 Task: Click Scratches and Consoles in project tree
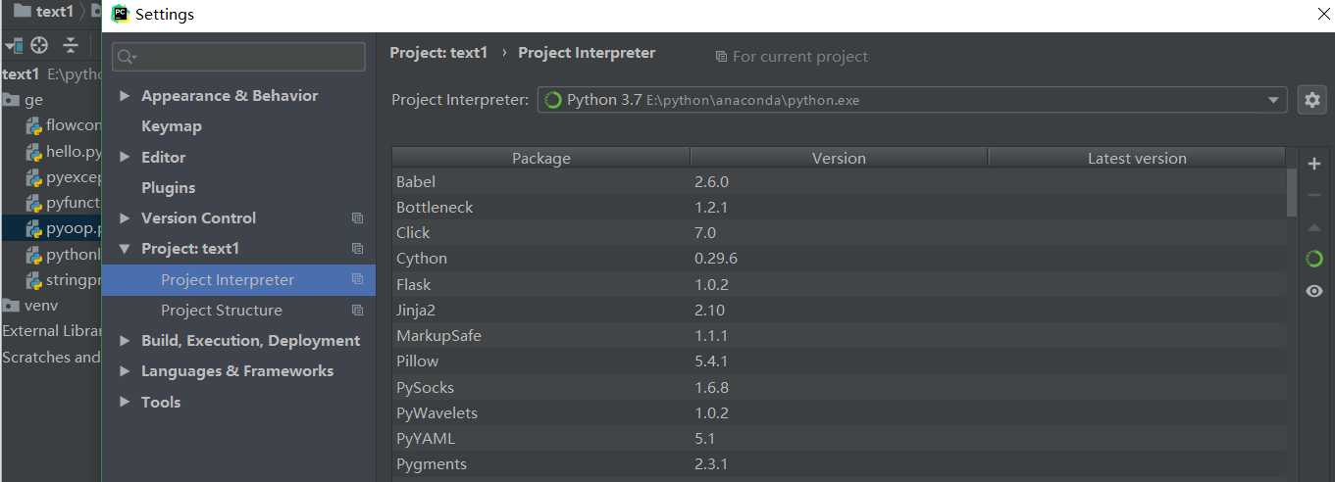(51, 358)
